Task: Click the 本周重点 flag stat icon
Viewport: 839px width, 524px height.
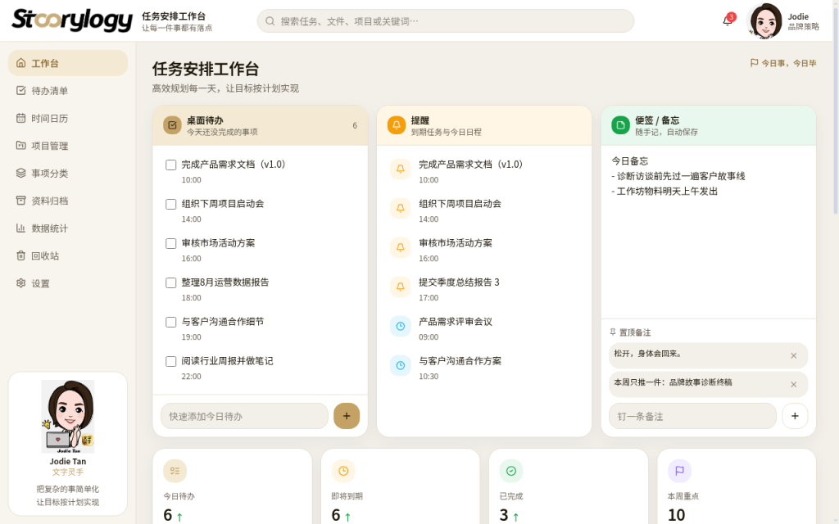Action: (679, 471)
